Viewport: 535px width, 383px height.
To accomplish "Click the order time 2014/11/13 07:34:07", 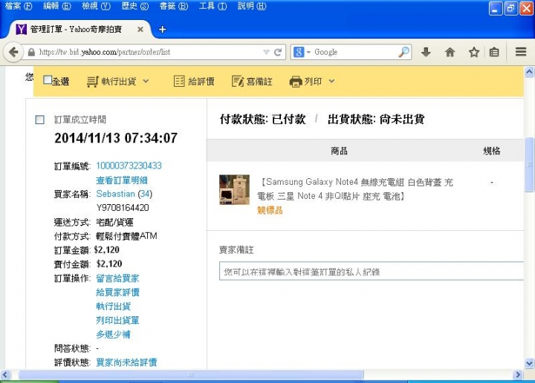I will click(116, 138).
